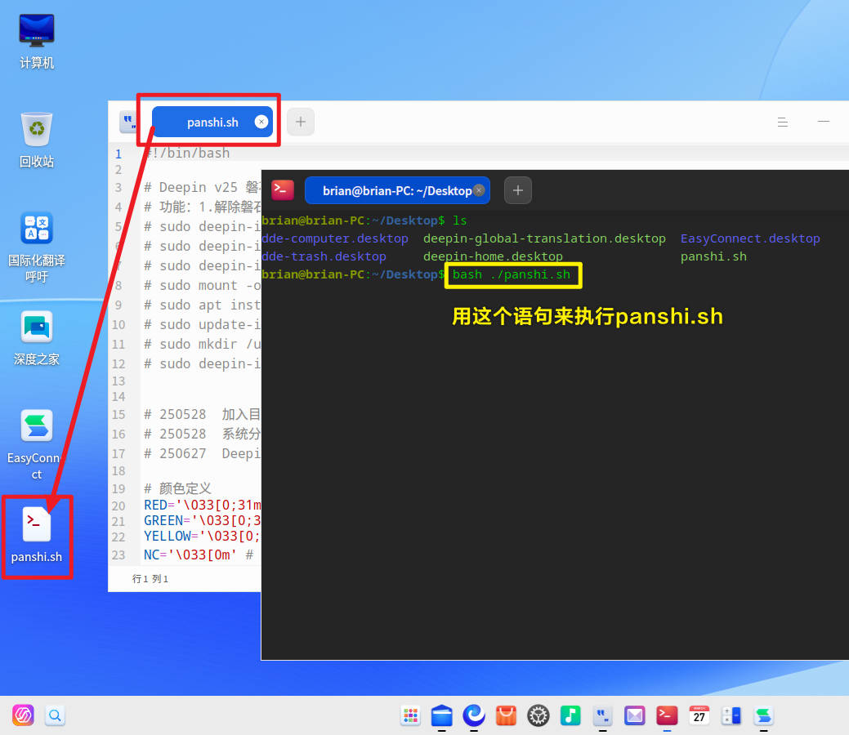849x735 pixels.
Task: Click deepin-global-translation.desktop in terminal output
Action: [544, 238]
